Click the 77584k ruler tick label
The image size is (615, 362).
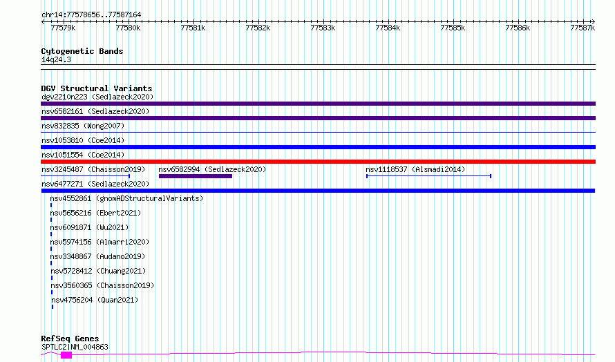(x=388, y=28)
